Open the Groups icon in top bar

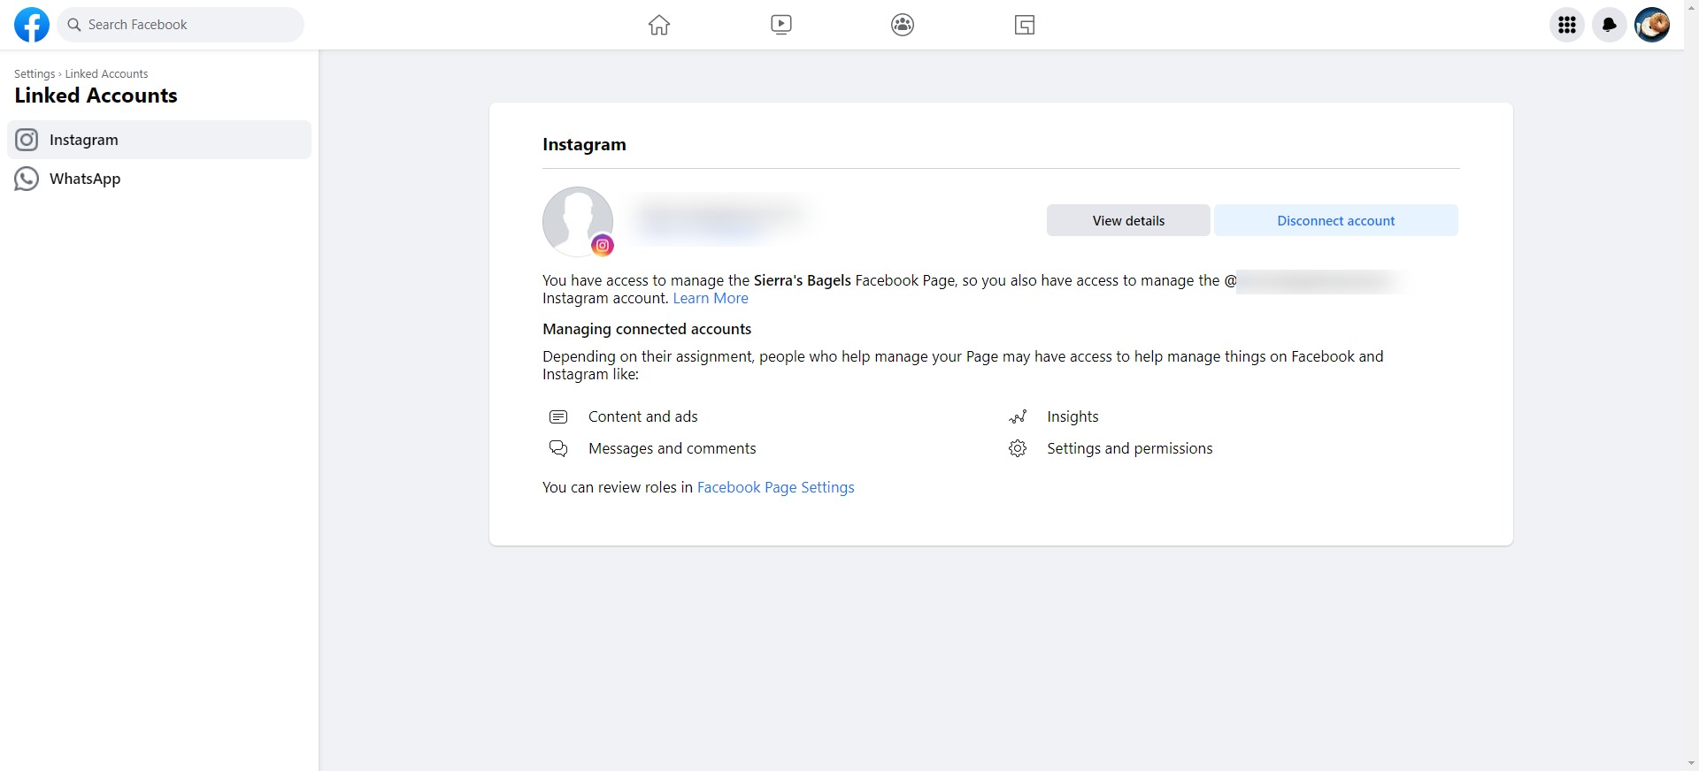click(903, 25)
